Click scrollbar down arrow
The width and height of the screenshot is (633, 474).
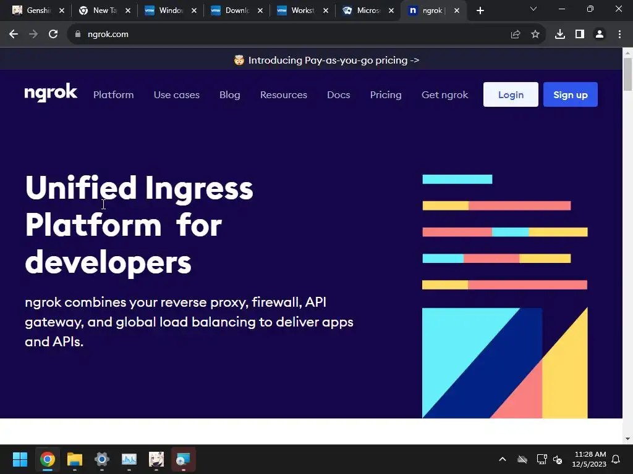(x=627, y=439)
